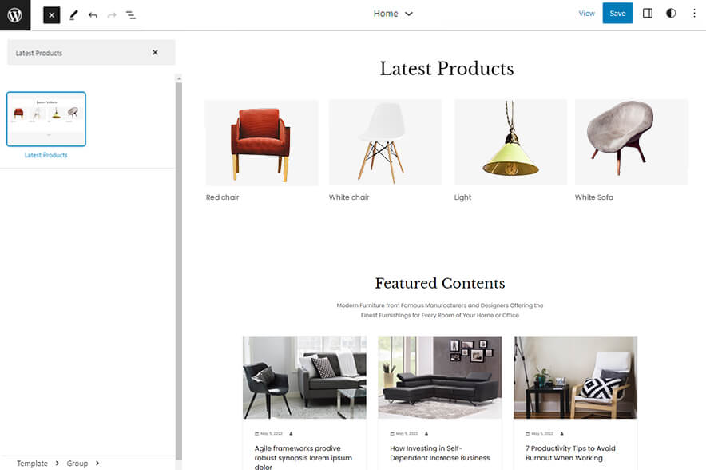
Task: Click the Undo arrow icon
Action: 93,14
